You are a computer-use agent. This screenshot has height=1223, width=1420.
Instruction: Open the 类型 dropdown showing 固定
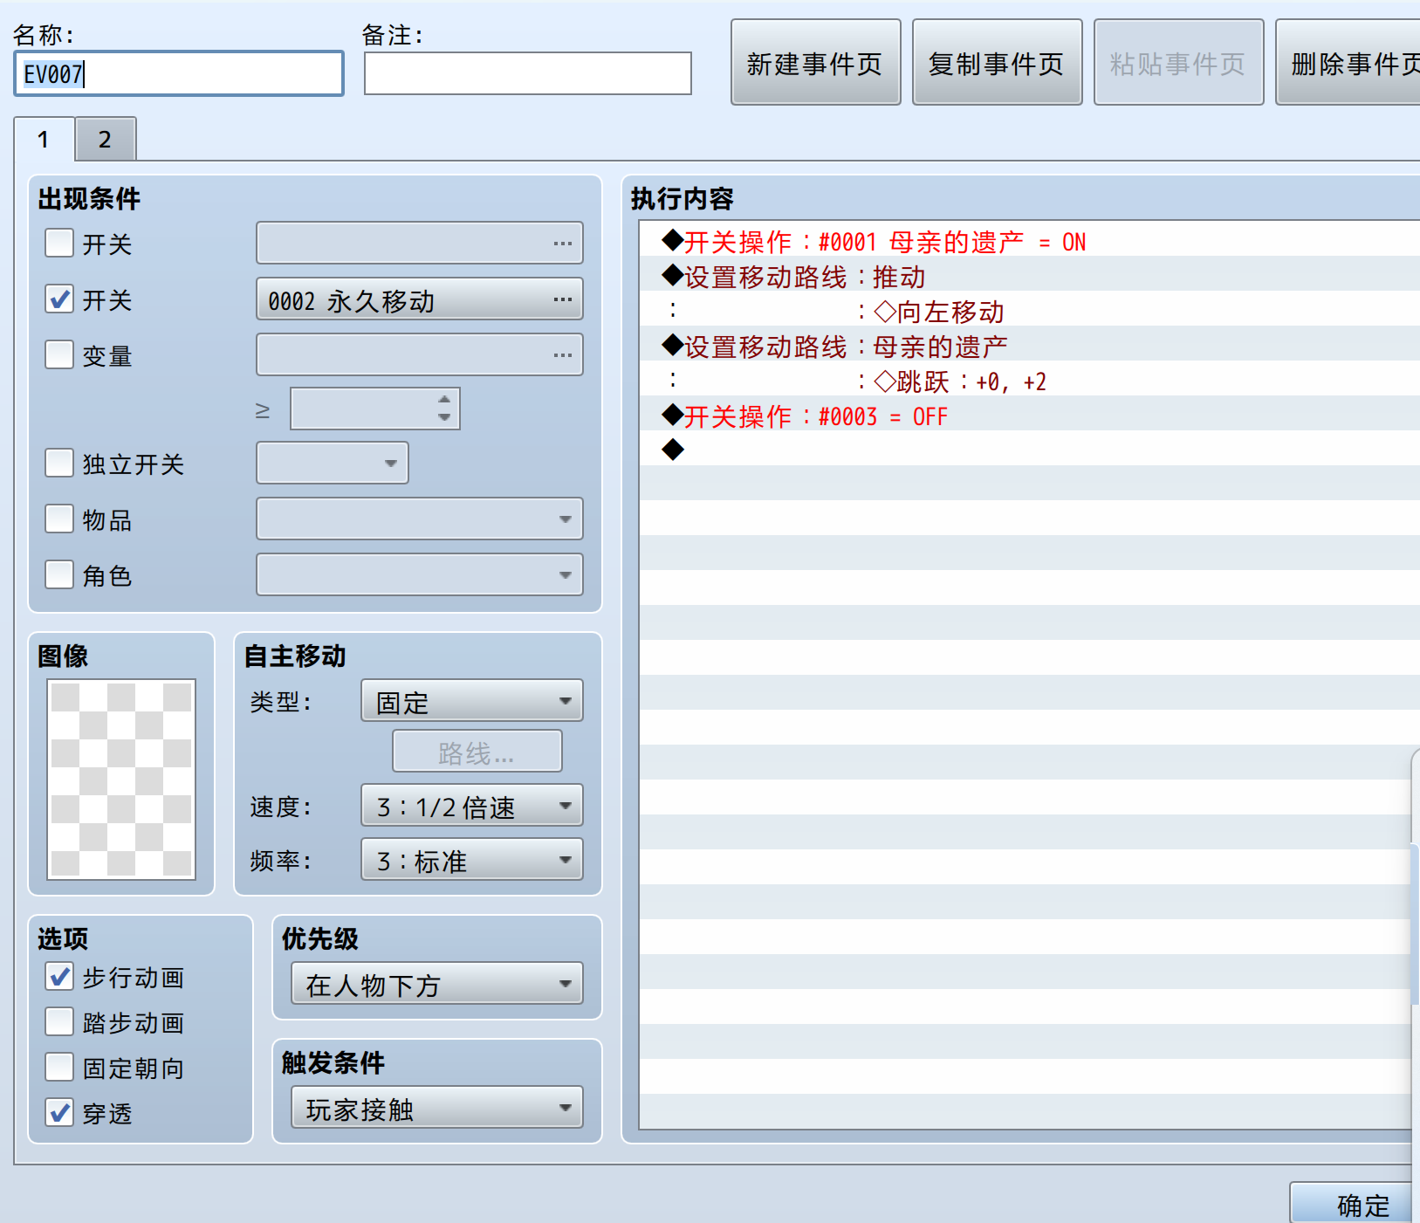tap(472, 701)
